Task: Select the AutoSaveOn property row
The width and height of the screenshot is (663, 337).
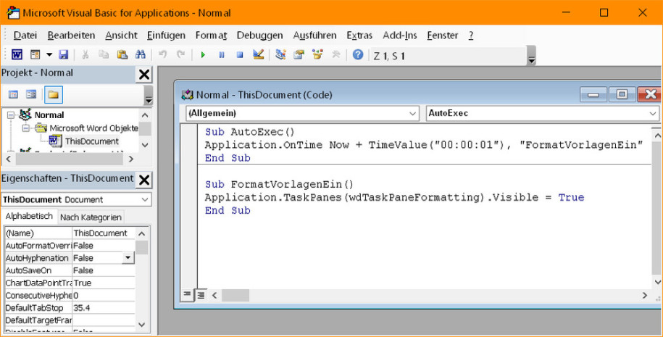Action: coord(70,270)
